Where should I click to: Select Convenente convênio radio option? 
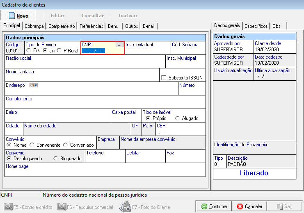(33, 145)
